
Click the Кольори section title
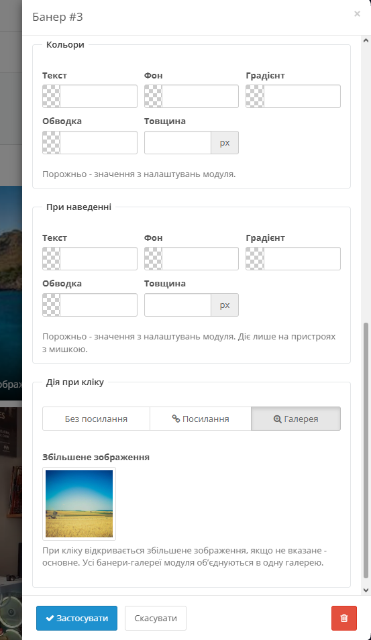pyautogui.click(x=65, y=44)
